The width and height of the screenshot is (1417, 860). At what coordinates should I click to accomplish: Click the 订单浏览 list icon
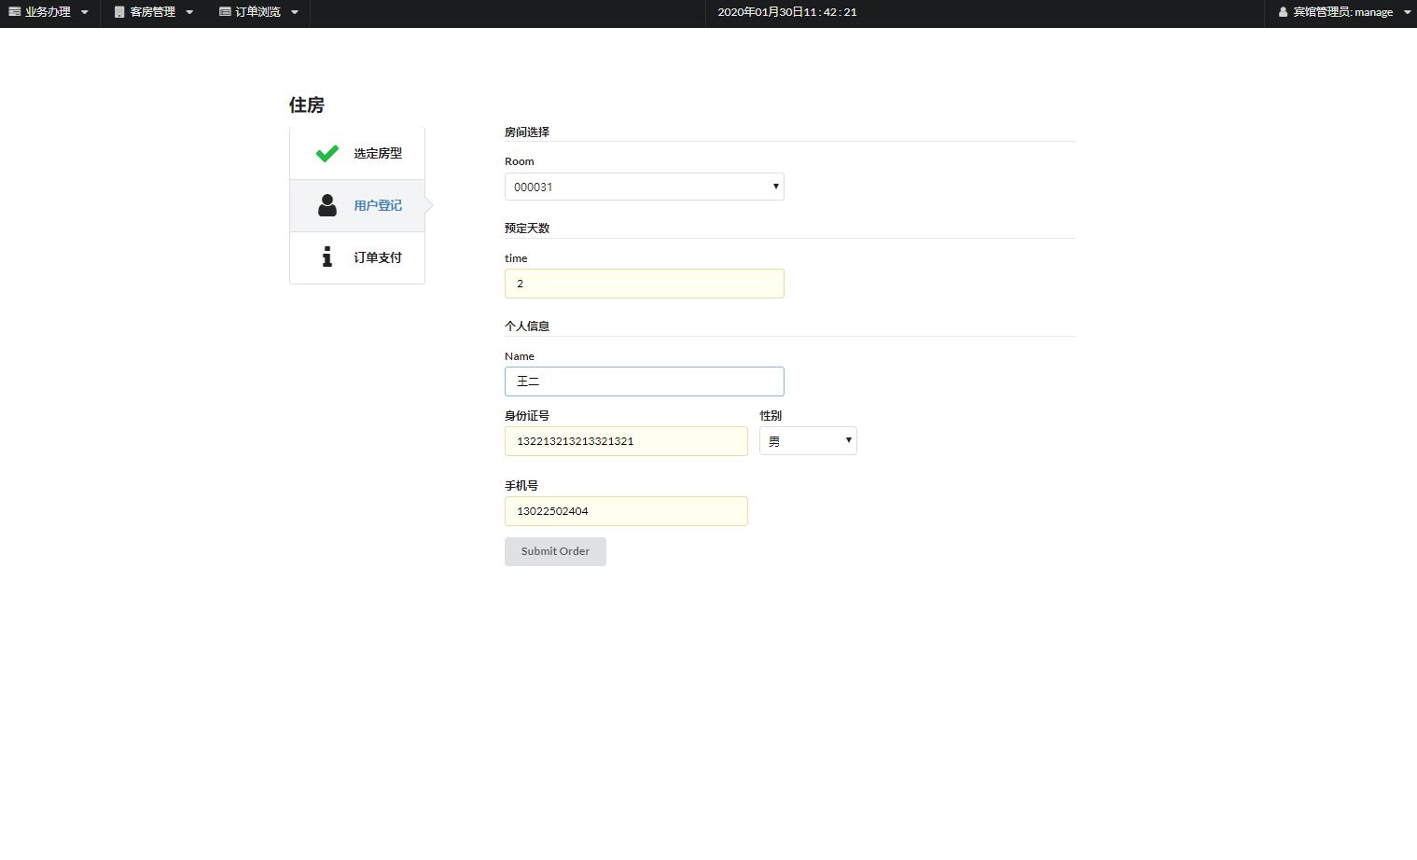click(x=225, y=12)
